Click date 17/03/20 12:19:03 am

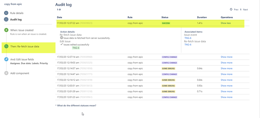pyautogui.click(x=68, y=63)
